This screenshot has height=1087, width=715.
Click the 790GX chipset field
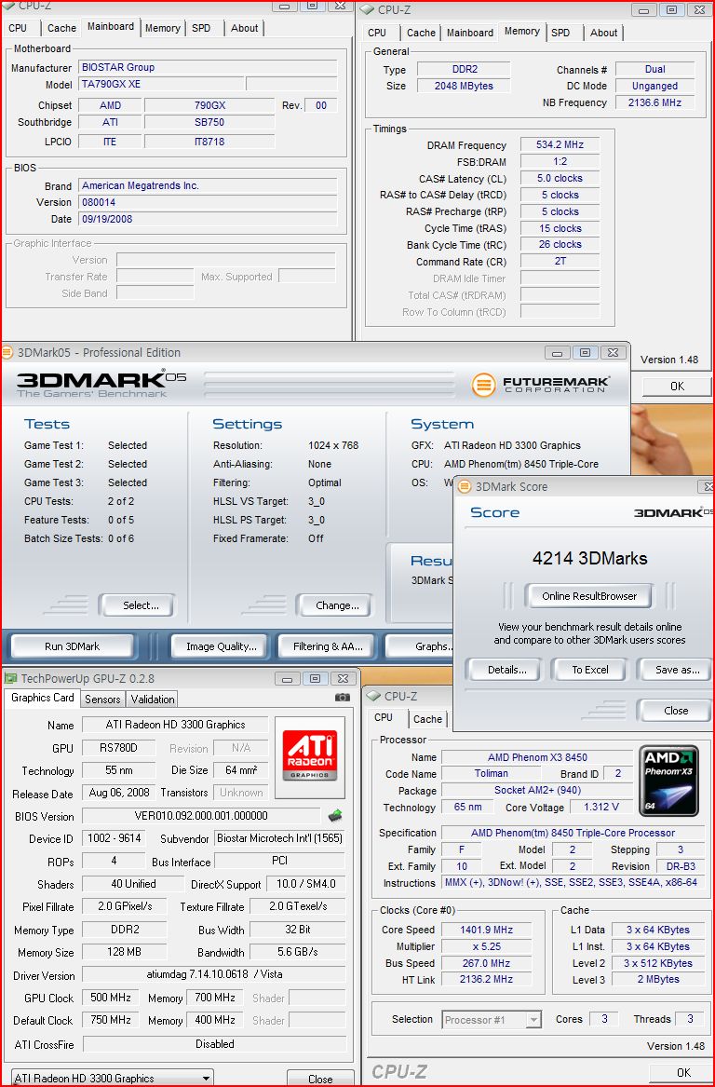pyautogui.click(x=209, y=105)
